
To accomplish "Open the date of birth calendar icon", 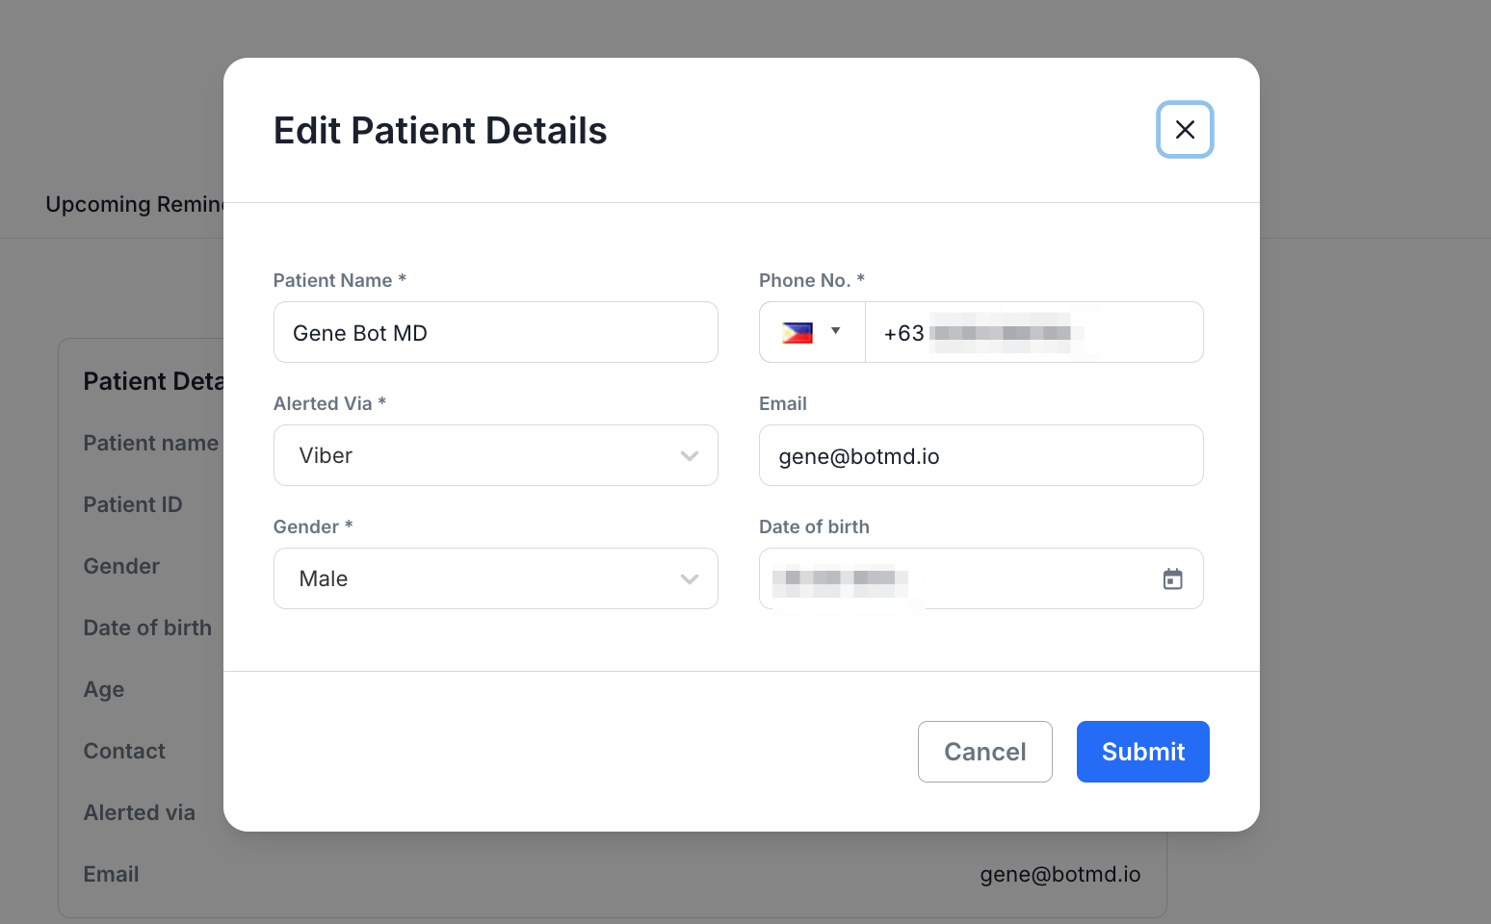I will coord(1172,579).
